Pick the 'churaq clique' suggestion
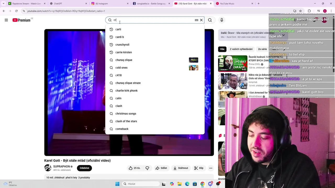This screenshot has height=188, width=335. (x=155, y=60)
